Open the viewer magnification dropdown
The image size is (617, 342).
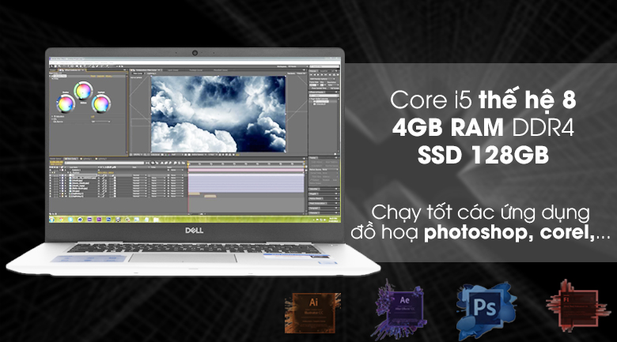[138, 155]
